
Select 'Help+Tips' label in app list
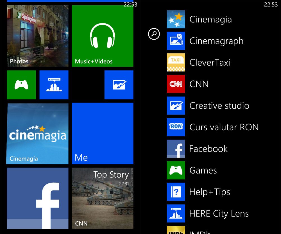pyautogui.click(x=210, y=192)
